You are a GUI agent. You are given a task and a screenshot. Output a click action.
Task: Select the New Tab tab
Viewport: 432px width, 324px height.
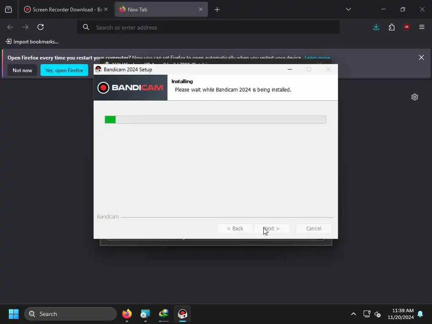tap(161, 9)
